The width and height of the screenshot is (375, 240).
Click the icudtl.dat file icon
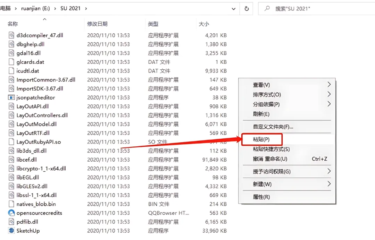(x=11, y=71)
